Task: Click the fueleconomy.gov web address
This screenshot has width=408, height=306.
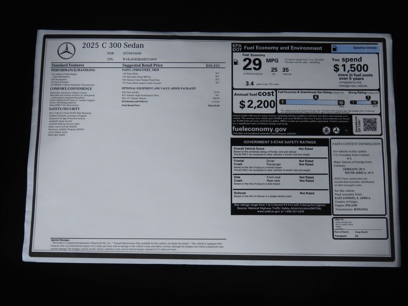Action: click(259, 129)
